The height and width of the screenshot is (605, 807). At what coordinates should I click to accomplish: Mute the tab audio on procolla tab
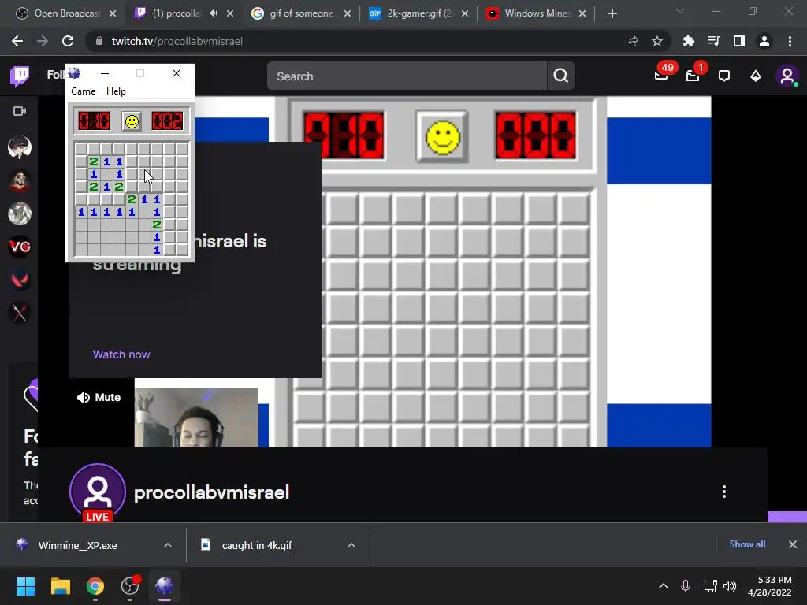pos(213,13)
